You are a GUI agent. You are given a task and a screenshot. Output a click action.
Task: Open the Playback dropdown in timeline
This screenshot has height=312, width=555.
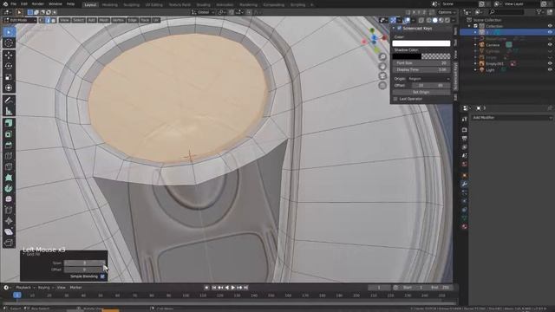tap(25, 288)
